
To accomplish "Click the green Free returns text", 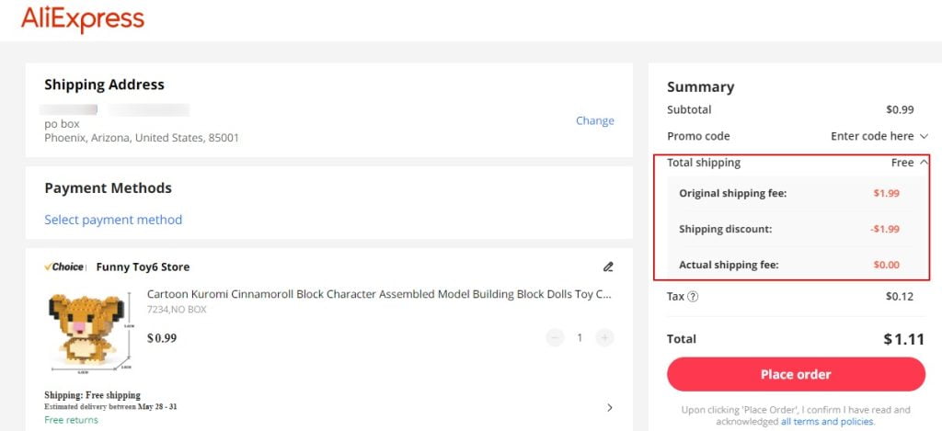I will pos(71,420).
